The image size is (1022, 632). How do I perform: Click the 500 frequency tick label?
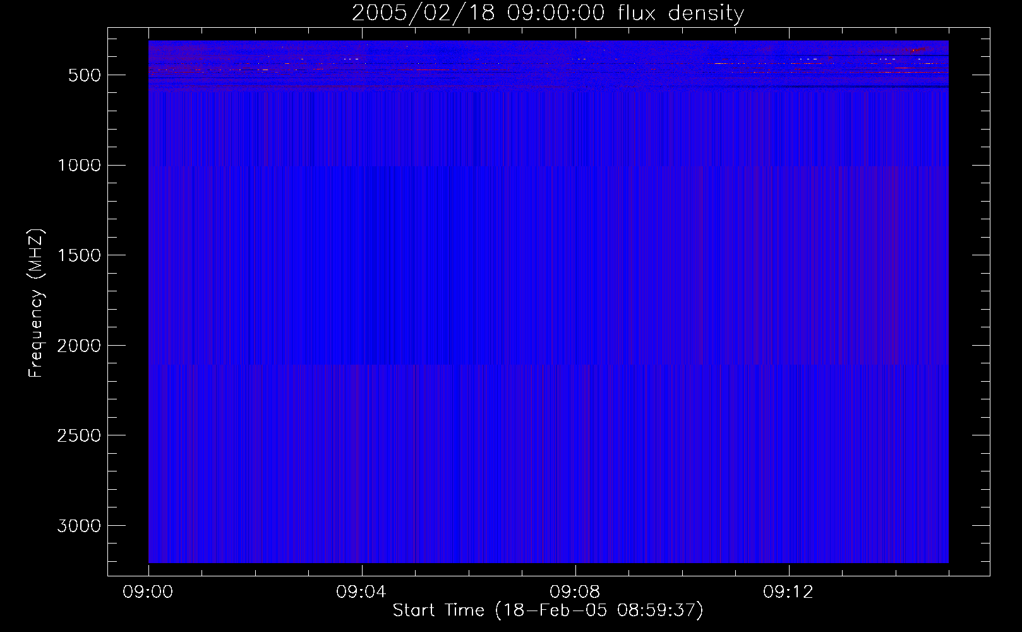[85, 75]
